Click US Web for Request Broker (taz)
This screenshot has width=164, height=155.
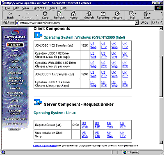pos(84,125)
